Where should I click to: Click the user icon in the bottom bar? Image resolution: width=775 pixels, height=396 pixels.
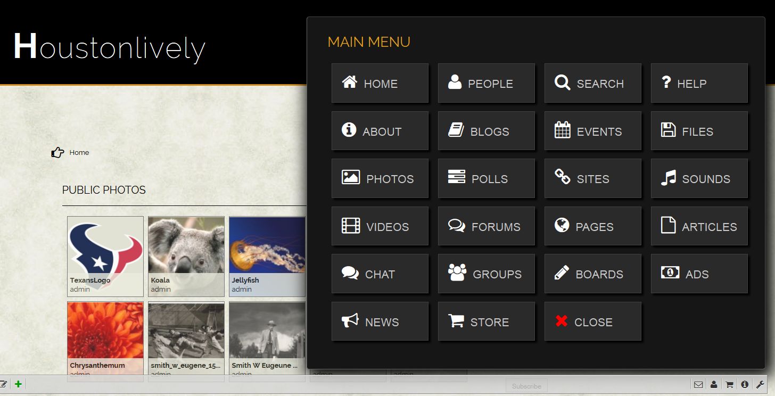[x=714, y=384]
